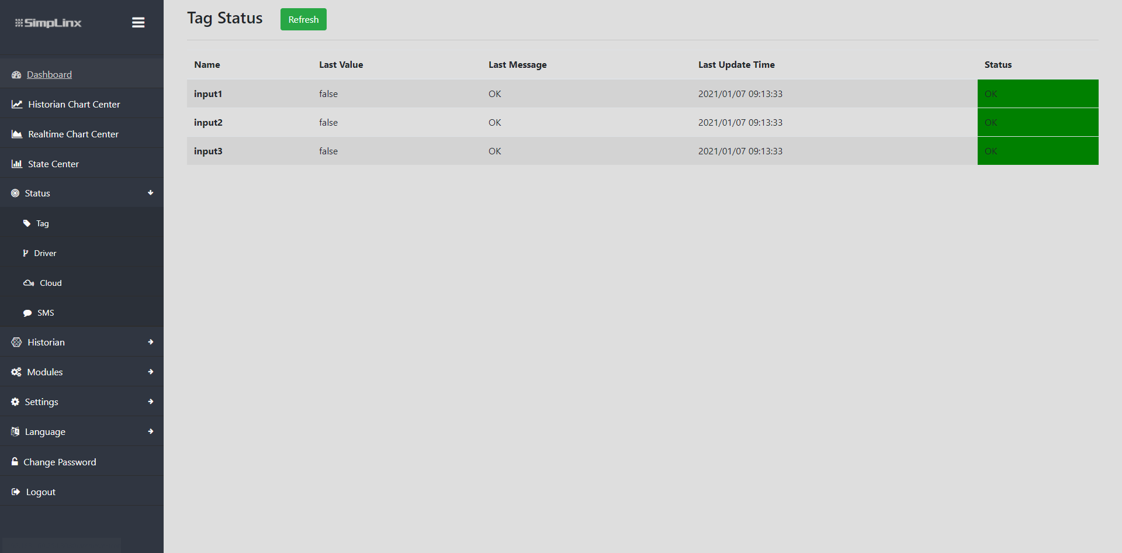The height and width of the screenshot is (553, 1122).
Task: Click the Last Update Time column header
Action: (x=736, y=65)
